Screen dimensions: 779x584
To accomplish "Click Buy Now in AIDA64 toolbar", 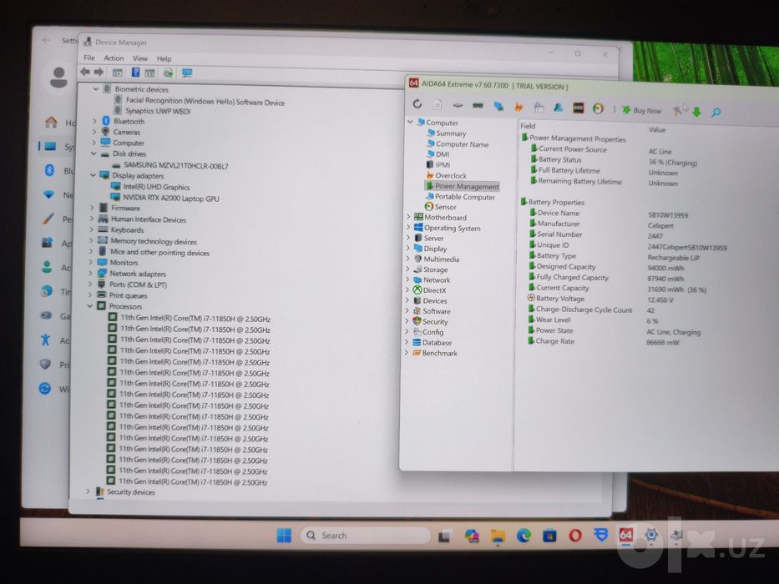I will pos(641,110).
